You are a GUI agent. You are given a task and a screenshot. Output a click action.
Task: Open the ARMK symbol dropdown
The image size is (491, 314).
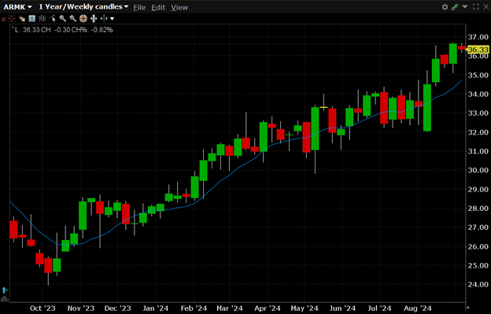[x=18, y=7]
